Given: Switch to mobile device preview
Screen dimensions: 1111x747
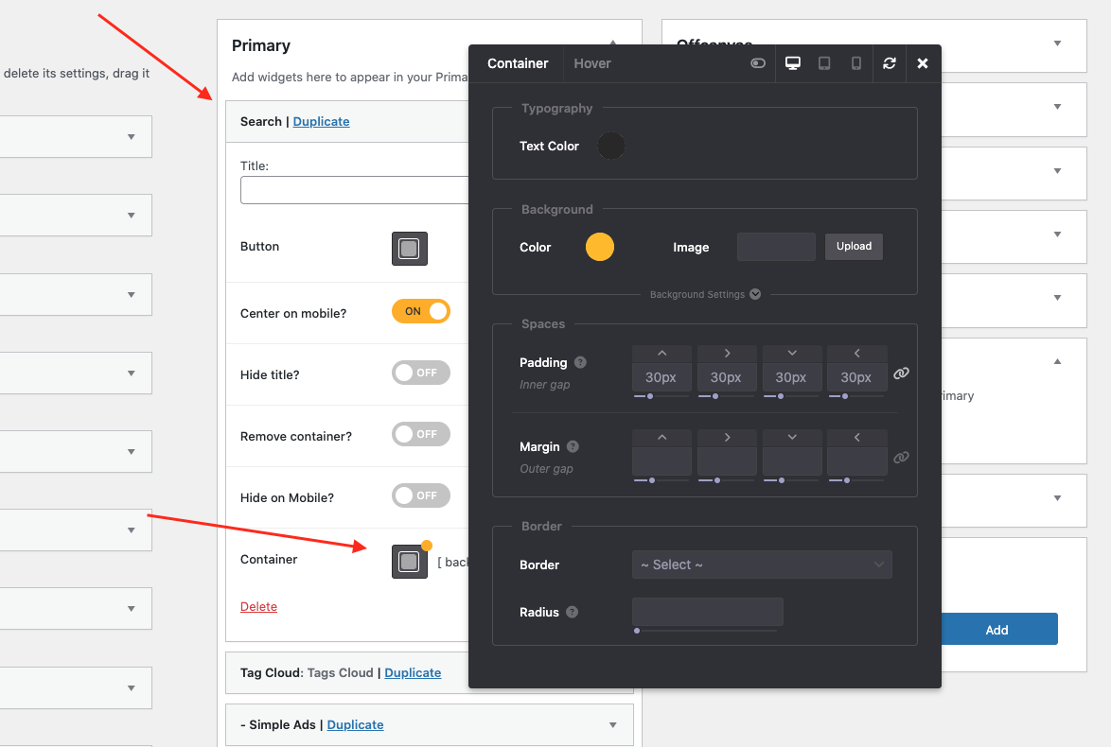Looking at the screenshot, I should click(x=856, y=63).
